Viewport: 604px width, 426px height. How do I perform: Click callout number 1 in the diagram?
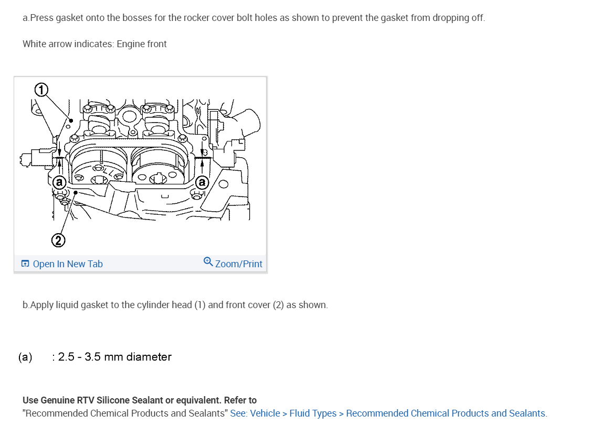pyautogui.click(x=41, y=90)
